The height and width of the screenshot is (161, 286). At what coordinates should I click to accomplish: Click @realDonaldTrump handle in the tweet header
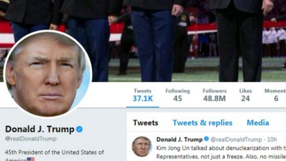click(236, 140)
